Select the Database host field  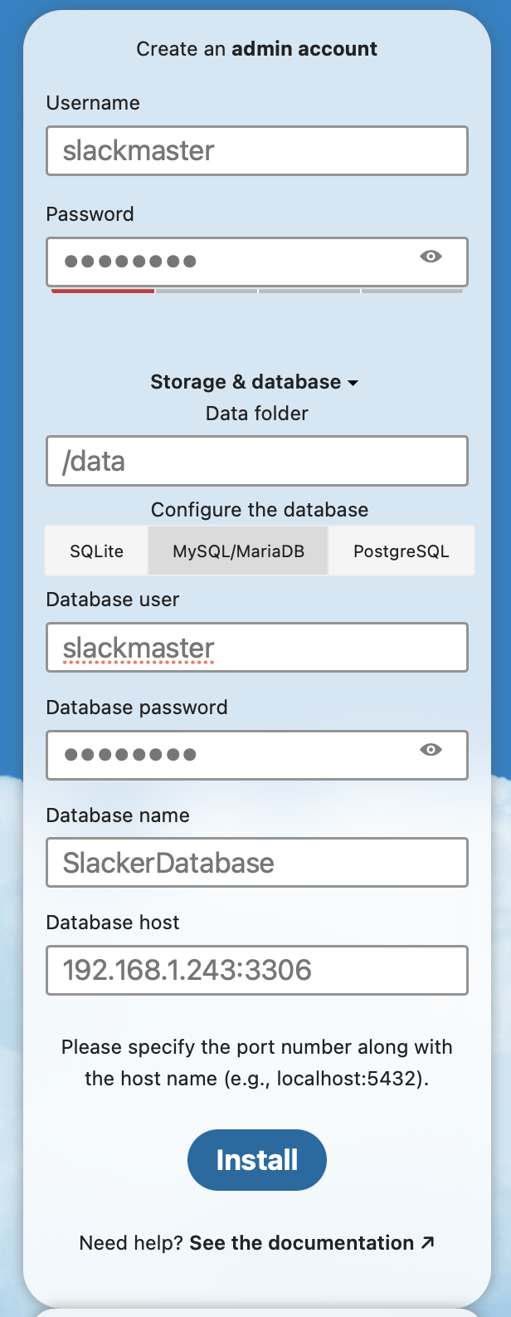coord(256,970)
